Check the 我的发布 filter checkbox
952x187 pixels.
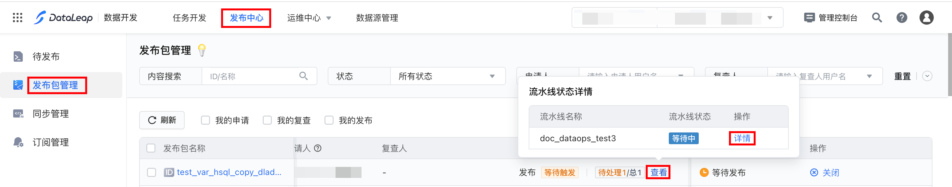pos(329,120)
